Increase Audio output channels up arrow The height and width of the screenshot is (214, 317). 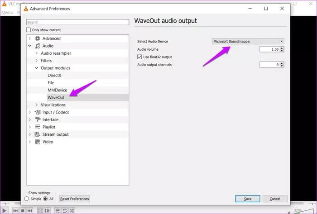pos(282,63)
